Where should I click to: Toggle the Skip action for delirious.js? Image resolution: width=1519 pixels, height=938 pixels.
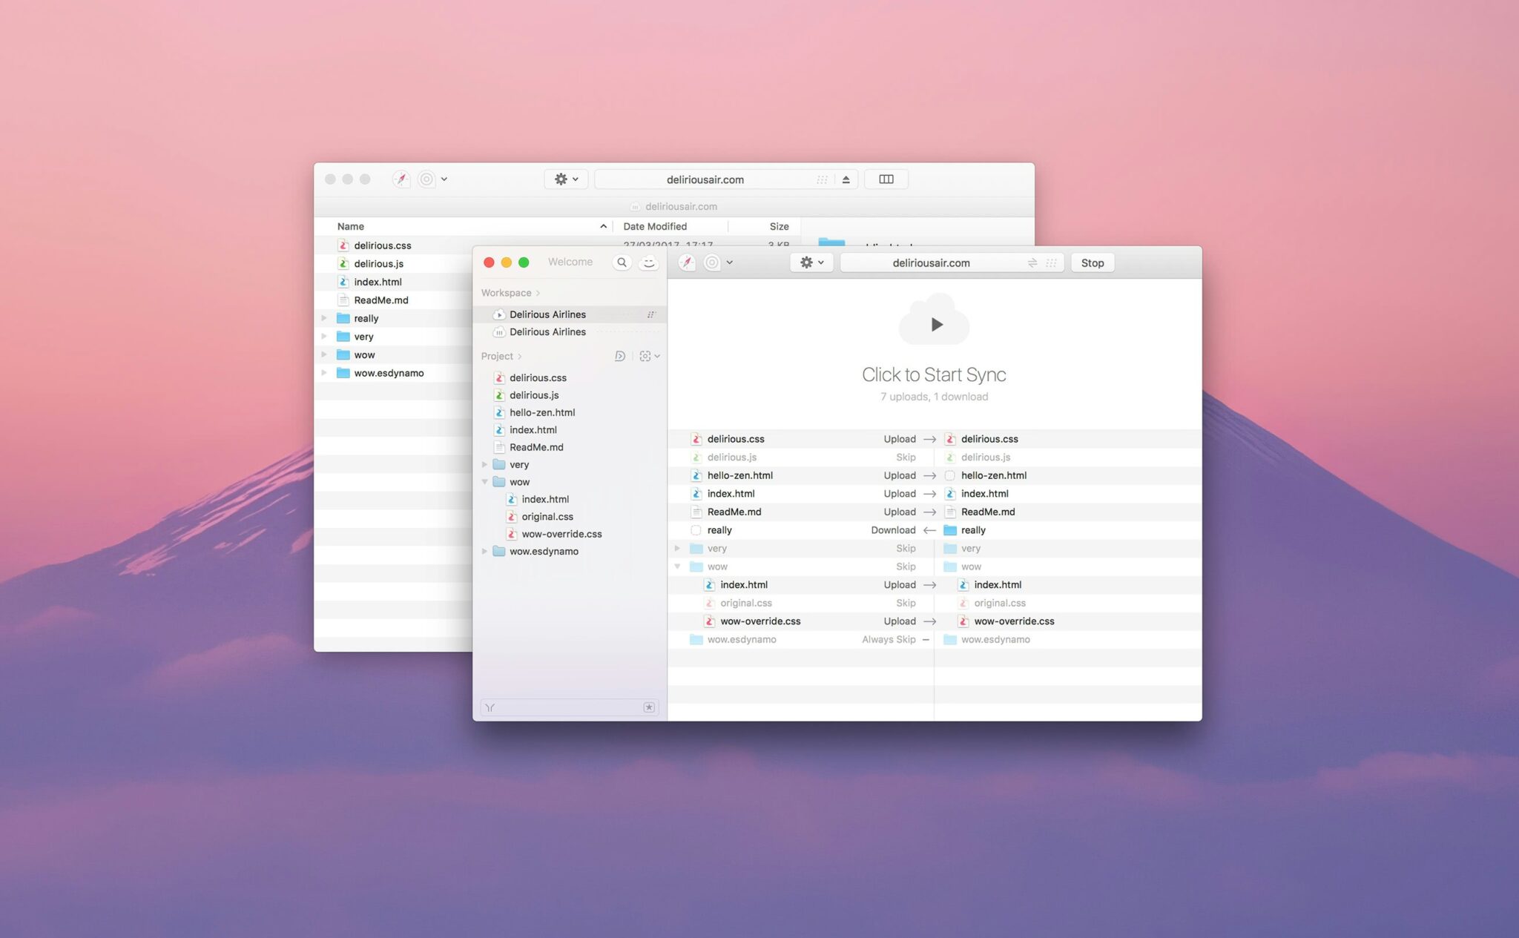pos(905,457)
